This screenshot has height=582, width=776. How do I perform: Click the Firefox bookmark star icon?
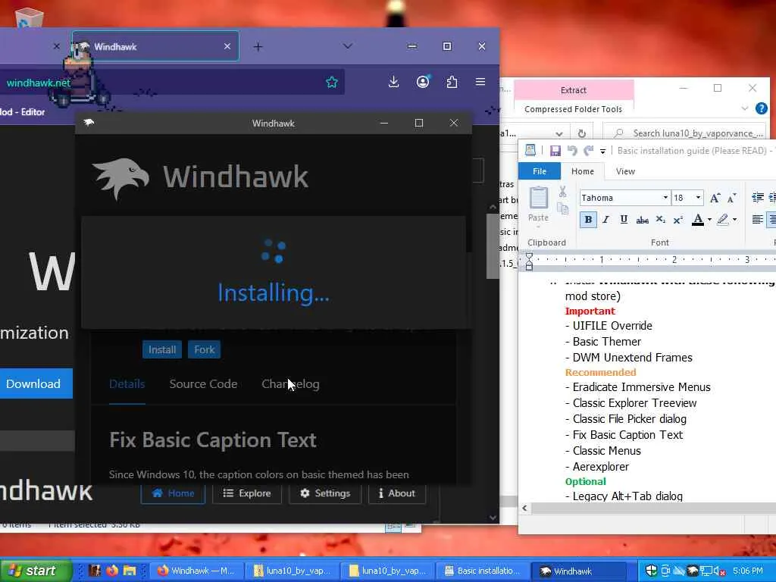(x=332, y=82)
